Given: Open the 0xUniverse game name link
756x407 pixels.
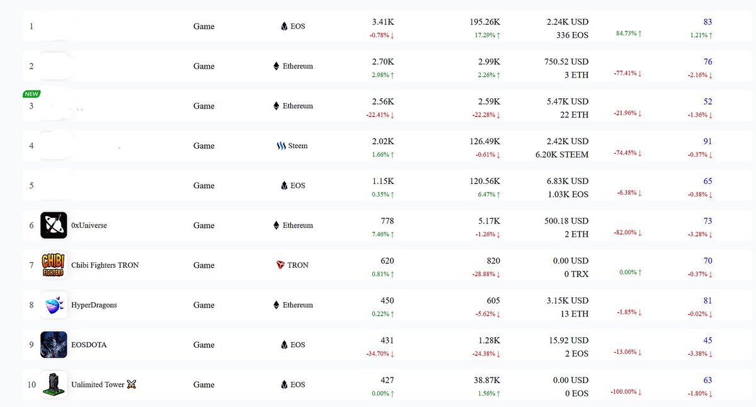Looking at the screenshot, I should pyautogui.click(x=89, y=226).
